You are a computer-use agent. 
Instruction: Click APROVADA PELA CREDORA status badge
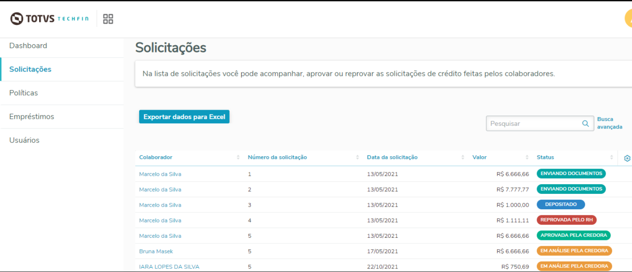574,235
